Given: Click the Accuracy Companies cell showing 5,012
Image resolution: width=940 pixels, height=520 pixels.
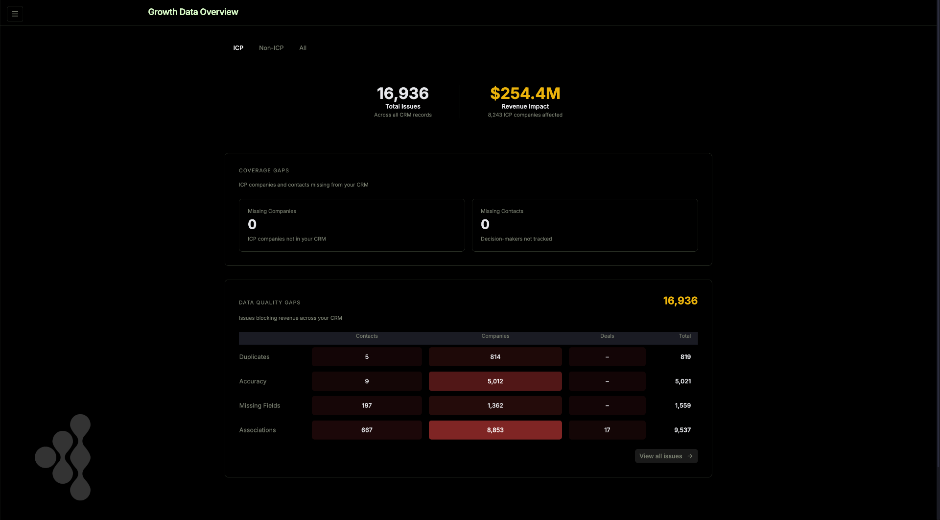Looking at the screenshot, I should tap(495, 381).
